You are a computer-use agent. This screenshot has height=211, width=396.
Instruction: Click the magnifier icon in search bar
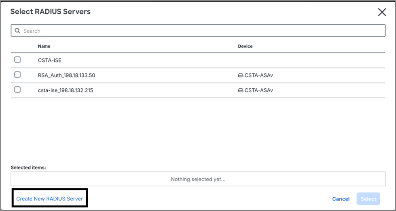click(x=17, y=31)
